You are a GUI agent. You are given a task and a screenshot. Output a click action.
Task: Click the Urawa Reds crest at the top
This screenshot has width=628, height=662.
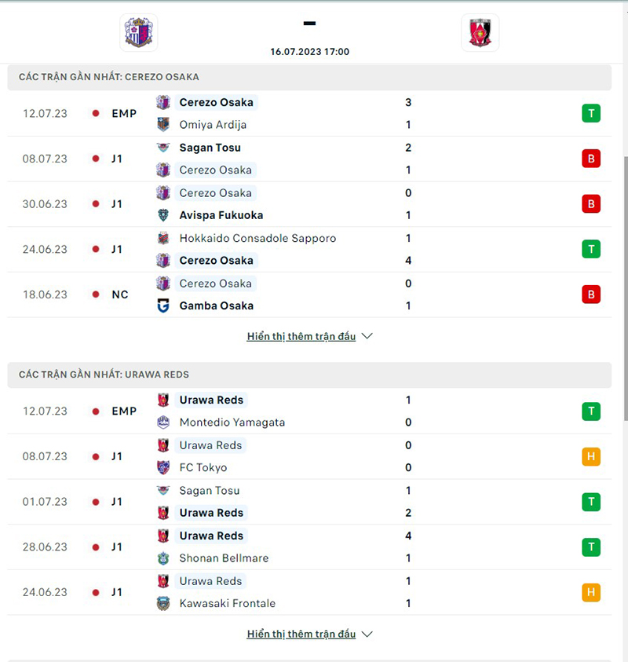[x=480, y=32]
